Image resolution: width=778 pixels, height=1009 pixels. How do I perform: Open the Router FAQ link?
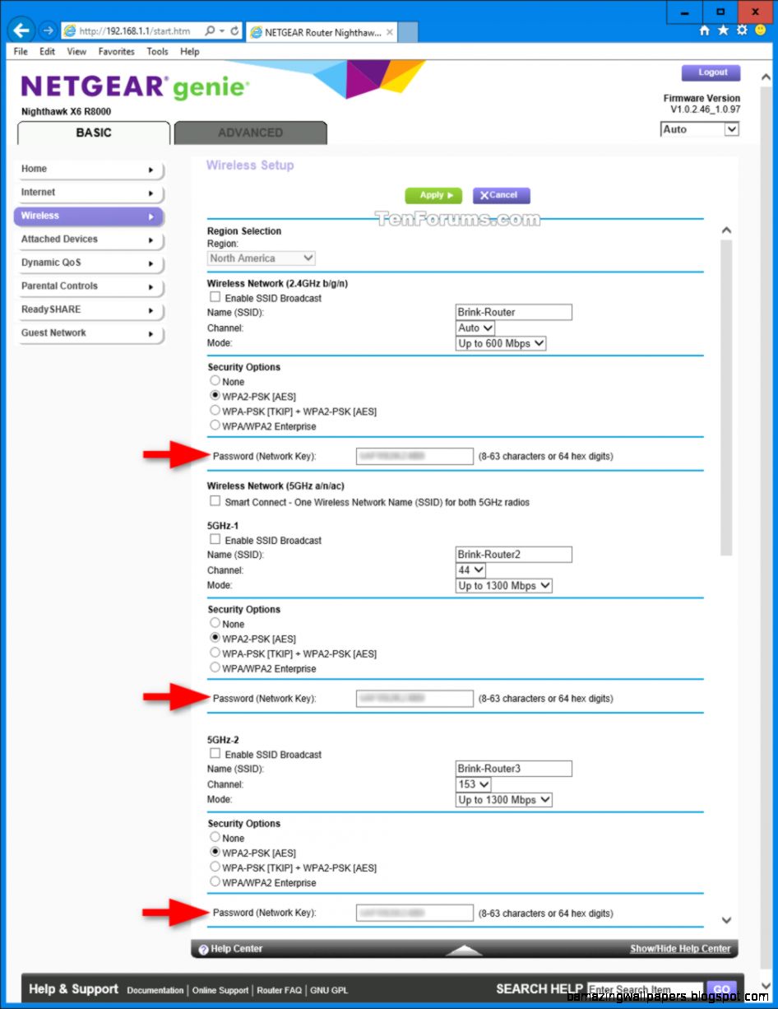[x=279, y=990]
